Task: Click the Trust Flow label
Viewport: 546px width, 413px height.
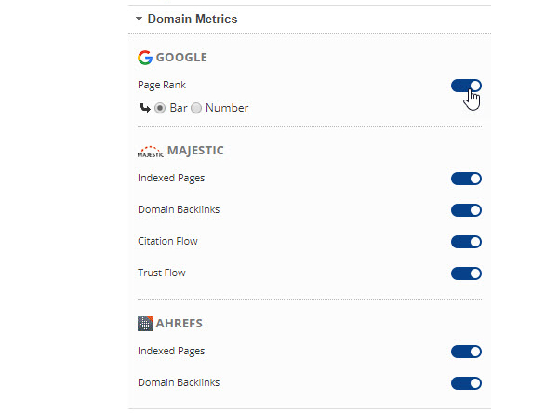Action: pyautogui.click(x=162, y=273)
